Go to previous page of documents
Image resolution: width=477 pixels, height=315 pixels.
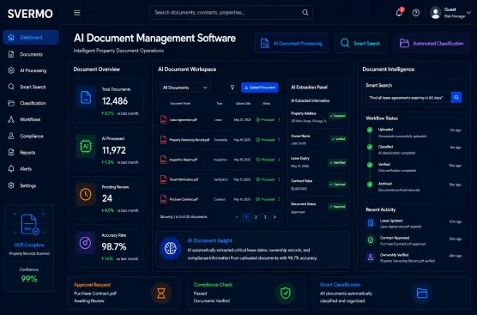click(237, 217)
